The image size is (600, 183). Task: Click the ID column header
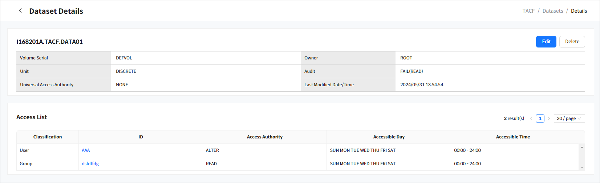click(x=141, y=137)
